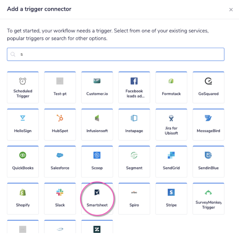Screen dimensions: 239x240
Task: Select the HubSpot sprocket icon
Action: coord(60,118)
